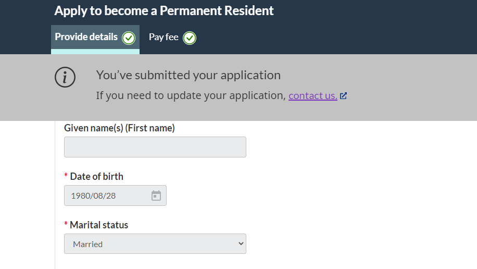Click the chevron arrow on Married dropdown
This screenshot has height=269, width=477.
(240, 243)
